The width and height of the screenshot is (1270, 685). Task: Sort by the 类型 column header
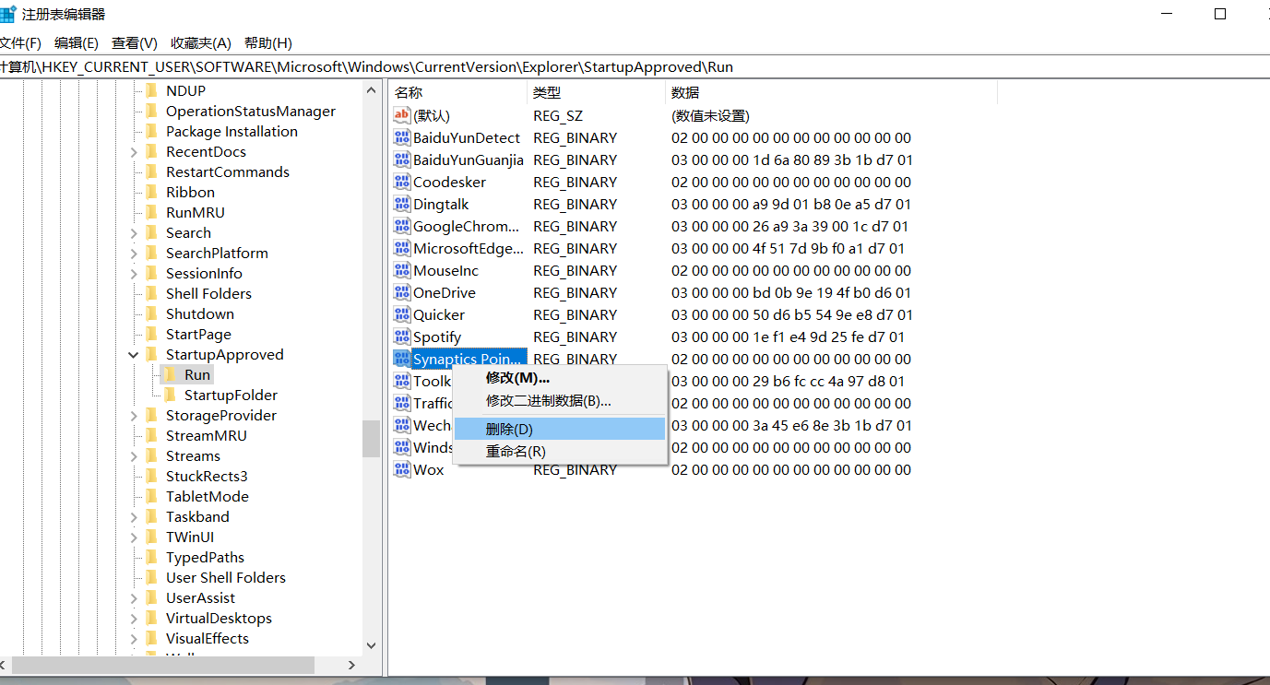click(596, 92)
